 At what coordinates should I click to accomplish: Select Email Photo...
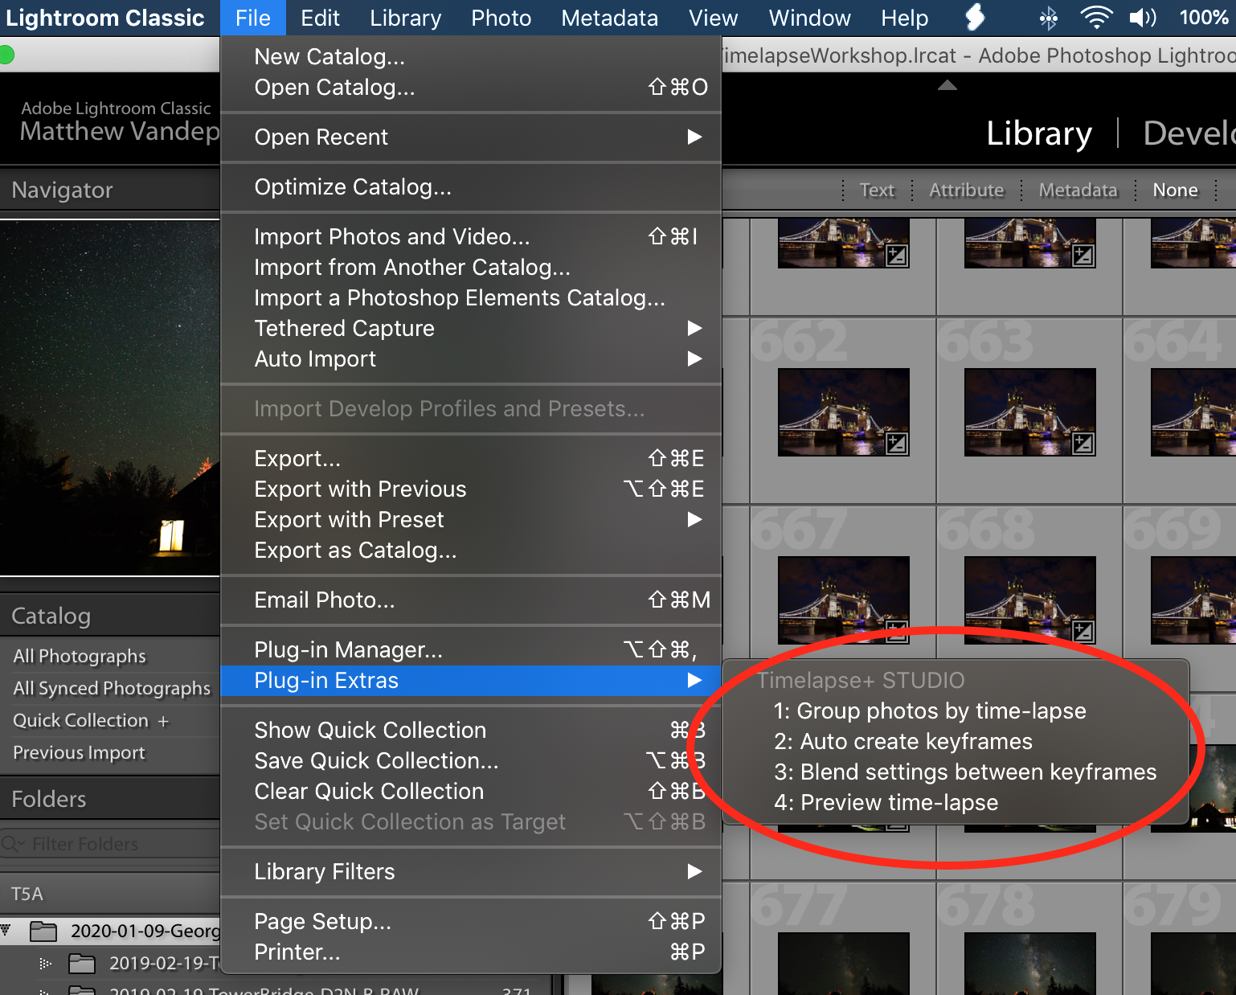pyautogui.click(x=471, y=600)
